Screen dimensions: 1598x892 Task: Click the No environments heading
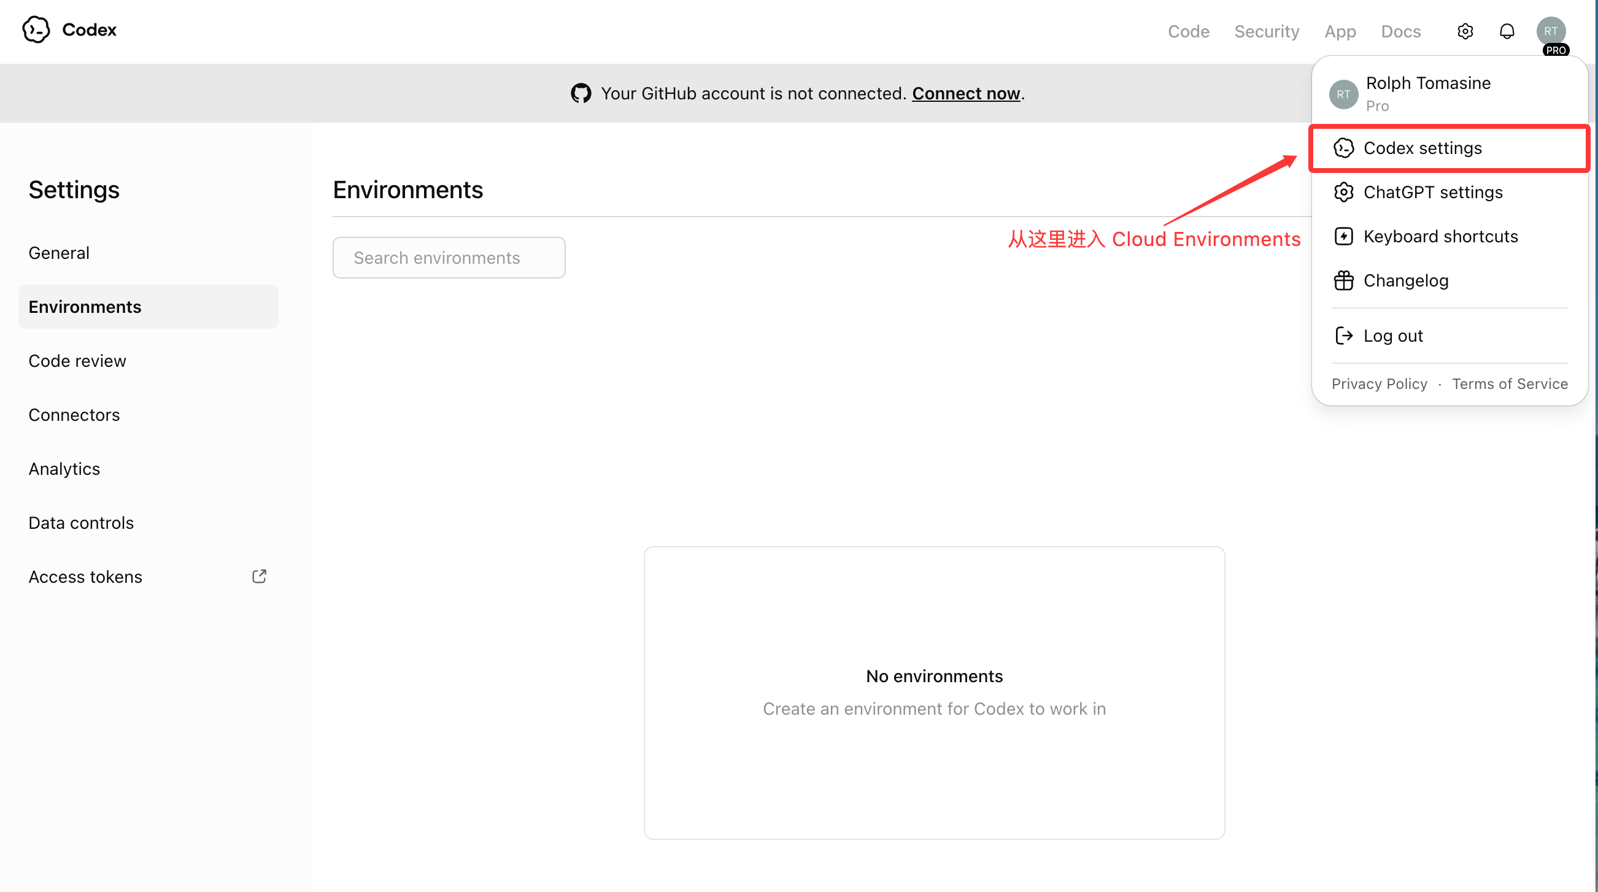(933, 676)
